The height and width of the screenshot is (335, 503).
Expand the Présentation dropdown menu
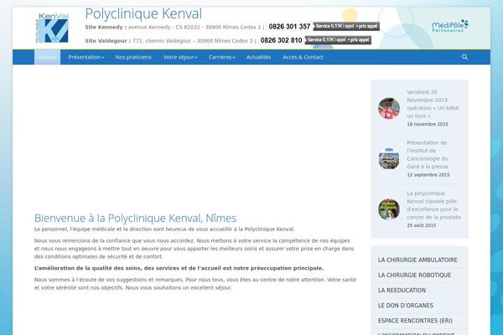tap(86, 57)
